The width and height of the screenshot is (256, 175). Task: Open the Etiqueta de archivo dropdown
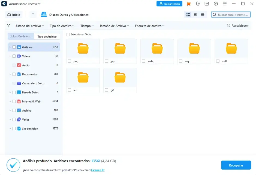click(x=150, y=26)
